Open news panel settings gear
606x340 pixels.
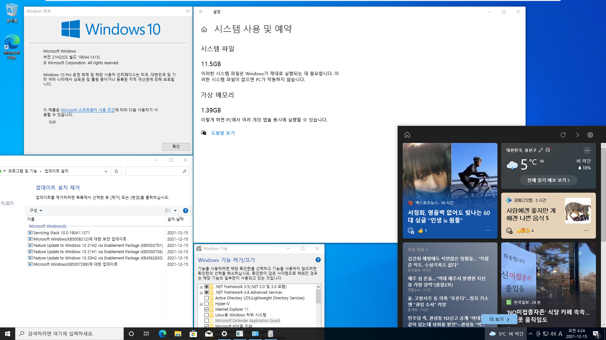click(x=590, y=135)
